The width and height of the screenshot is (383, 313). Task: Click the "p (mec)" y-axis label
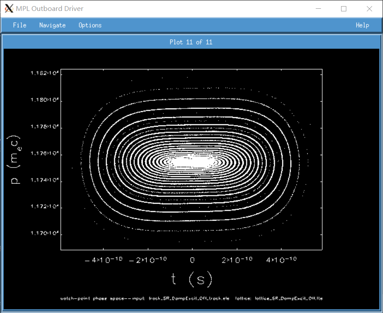tap(16, 159)
